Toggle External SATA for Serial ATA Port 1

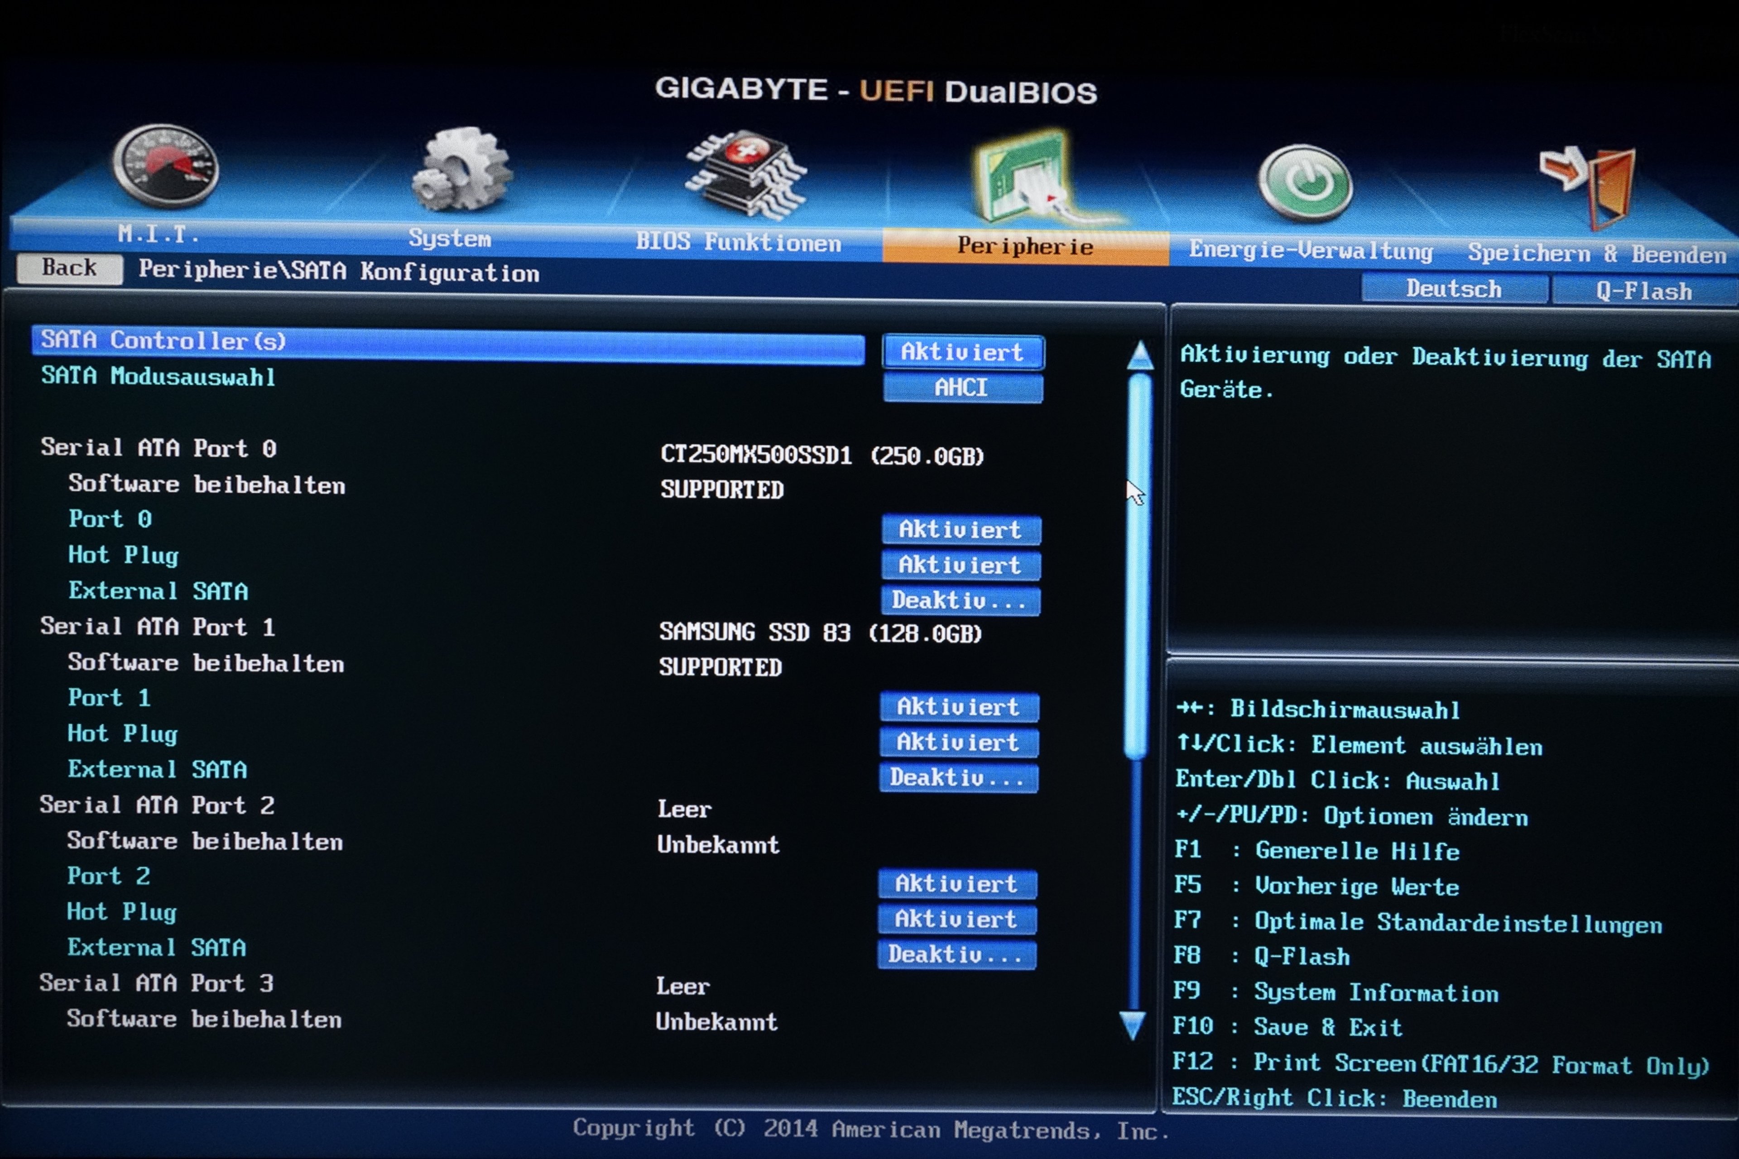point(957,778)
